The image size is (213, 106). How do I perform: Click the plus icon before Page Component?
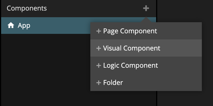(99, 31)
